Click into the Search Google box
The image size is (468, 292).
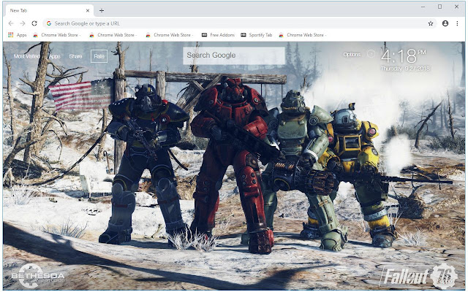click(234, 55)
